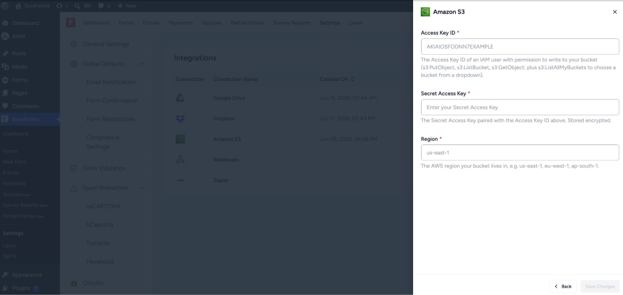Open Form Confirmation settings

point(113,100)
